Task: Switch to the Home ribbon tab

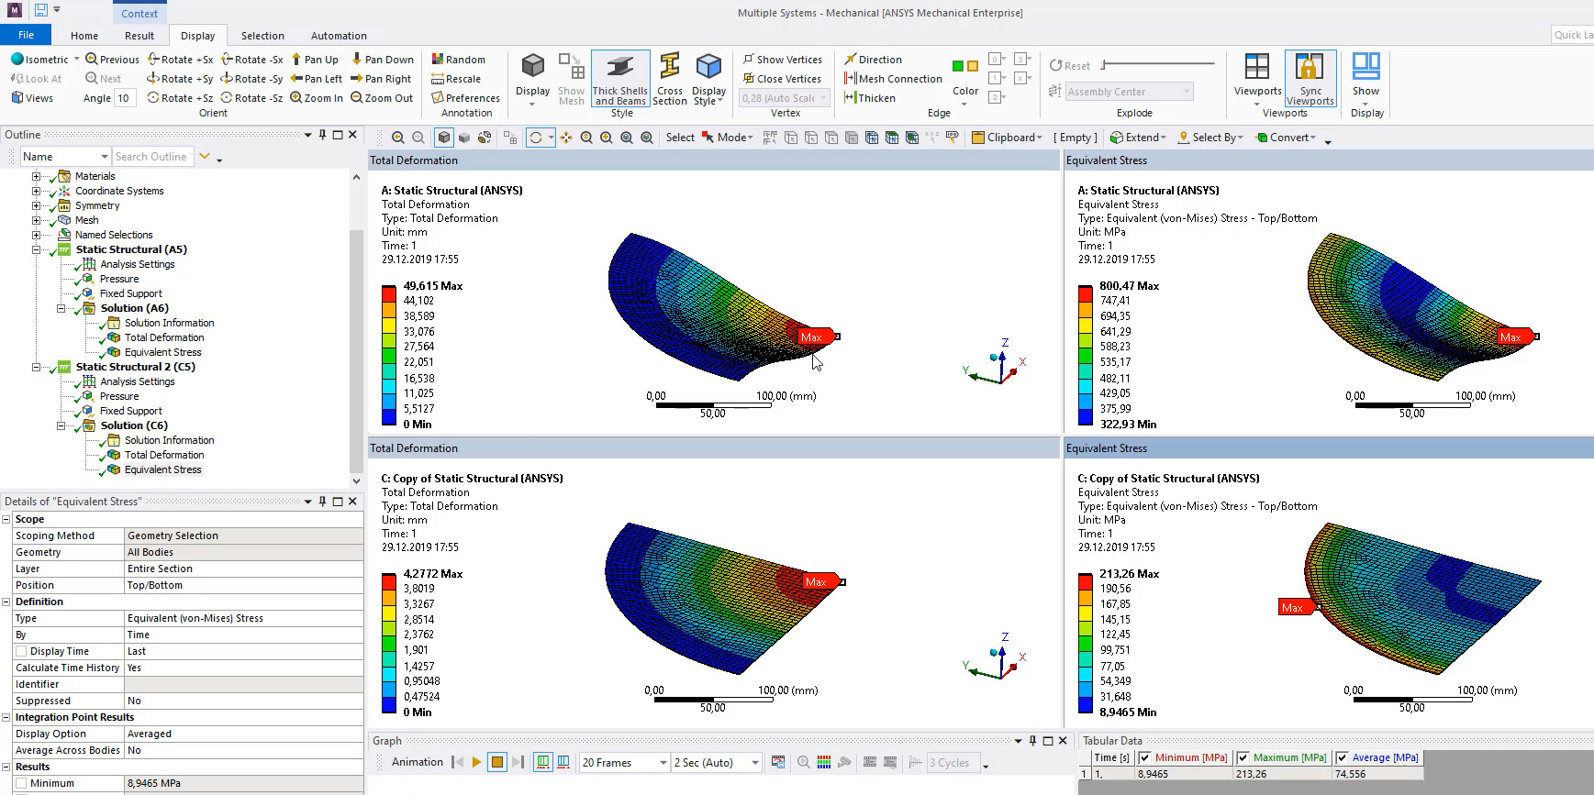Action: 84,36
